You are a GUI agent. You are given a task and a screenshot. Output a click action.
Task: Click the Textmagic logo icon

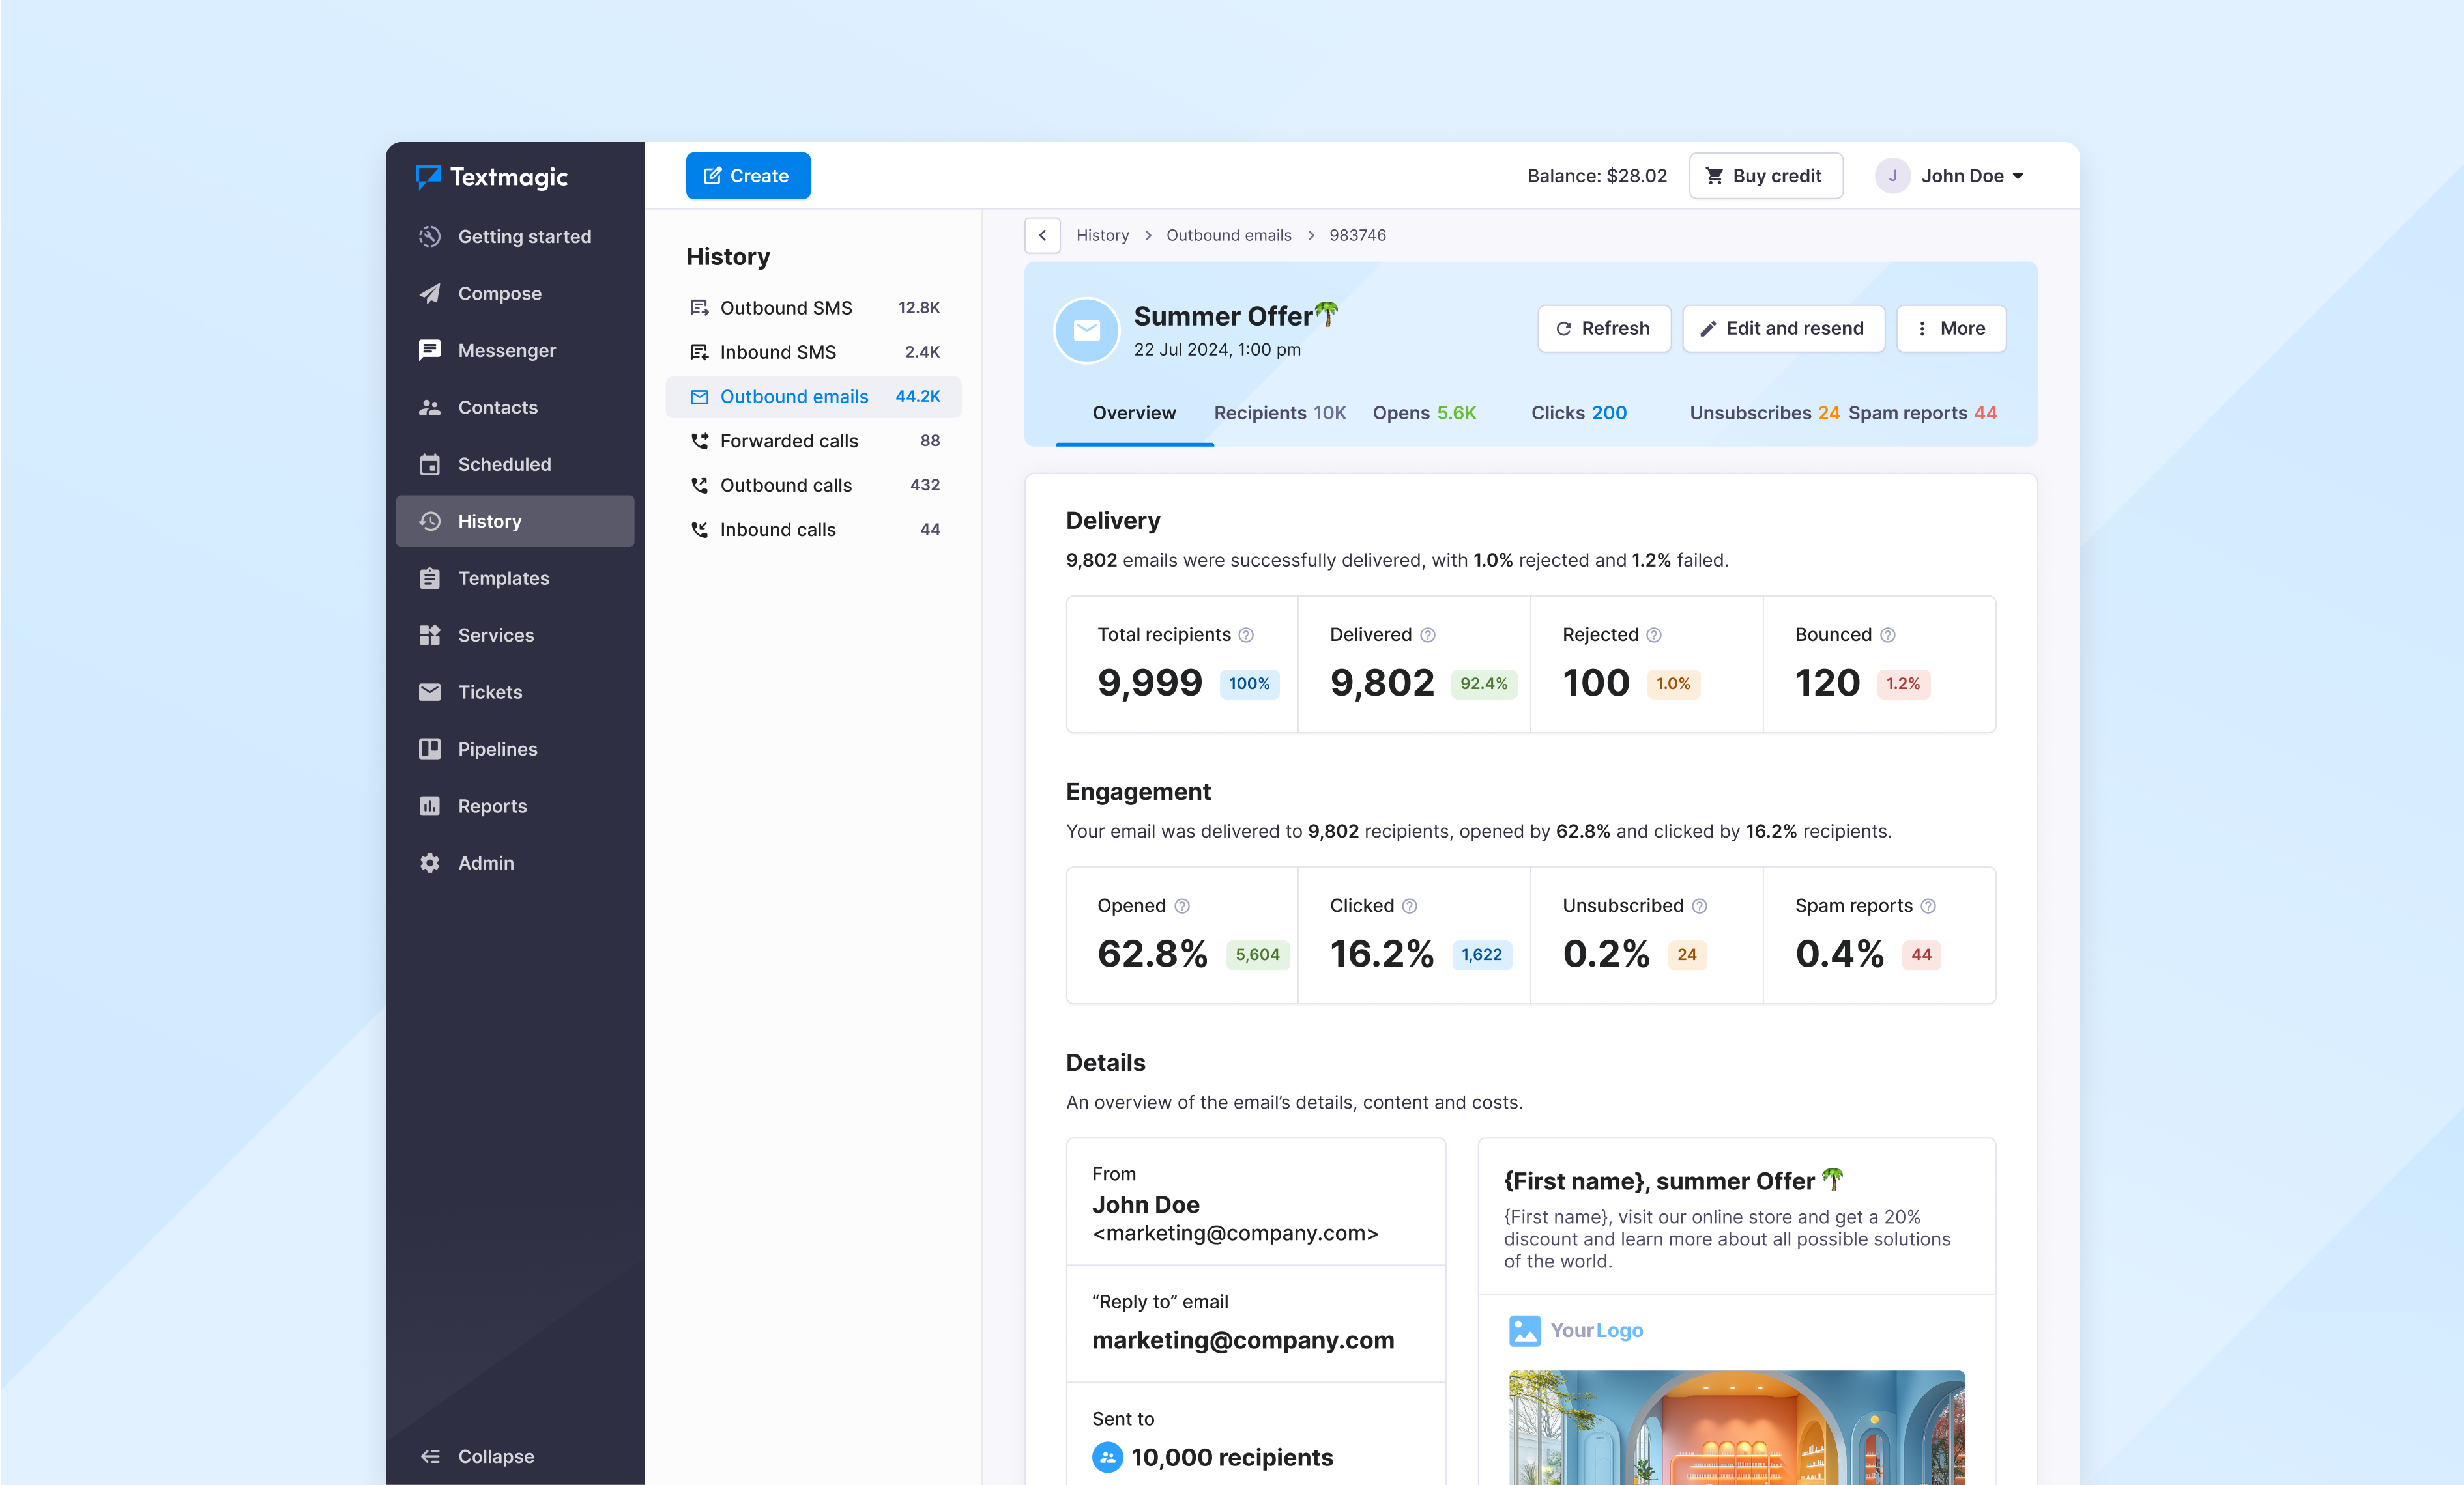[x=428, y=177]
